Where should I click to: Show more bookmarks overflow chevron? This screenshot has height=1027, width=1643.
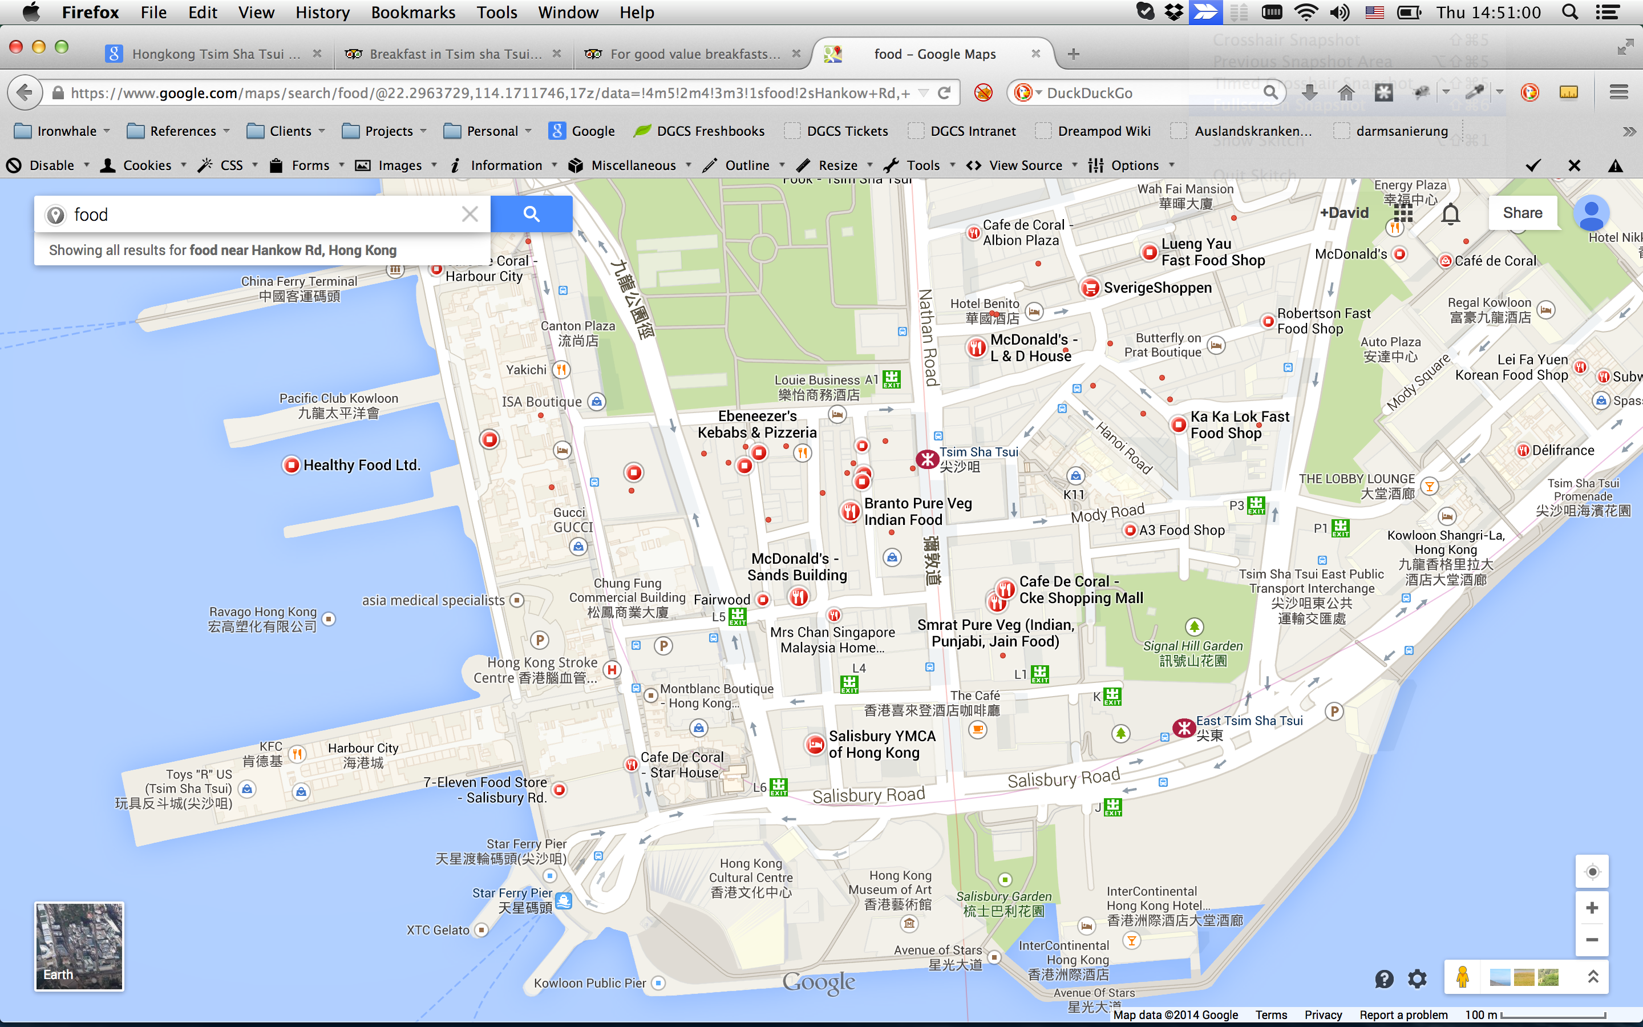1629,131
